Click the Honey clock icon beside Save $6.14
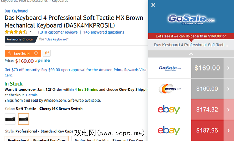This screenshot has width=234, height=141. point(36,53)
